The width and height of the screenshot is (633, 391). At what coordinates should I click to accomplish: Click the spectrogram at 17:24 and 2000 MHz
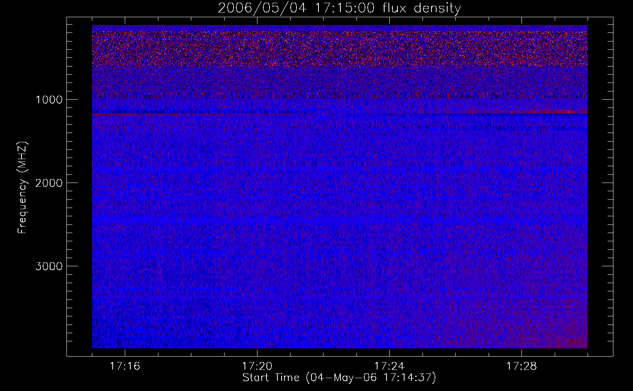[389, 183]
